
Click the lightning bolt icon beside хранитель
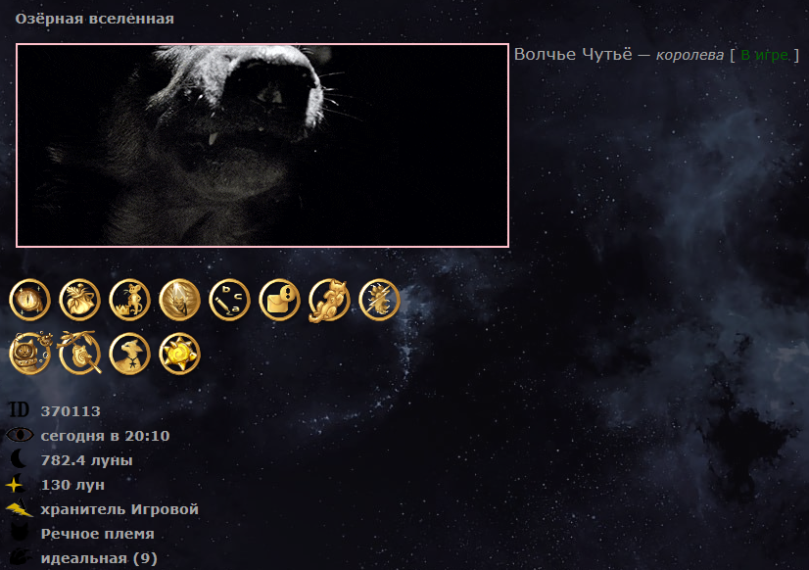click(x=19, y=508)
